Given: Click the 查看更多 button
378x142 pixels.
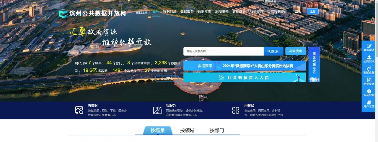Looking at the screenshot, I should [167, 78].
